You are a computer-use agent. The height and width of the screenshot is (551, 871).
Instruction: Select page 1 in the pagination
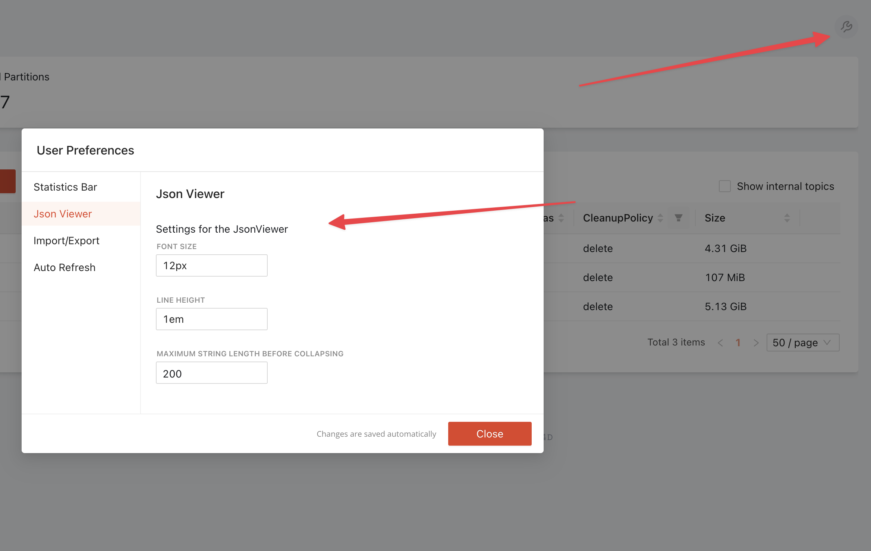(x=738, y=343)
